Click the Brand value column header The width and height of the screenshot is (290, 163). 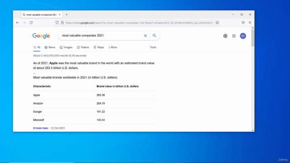point(117,86)
